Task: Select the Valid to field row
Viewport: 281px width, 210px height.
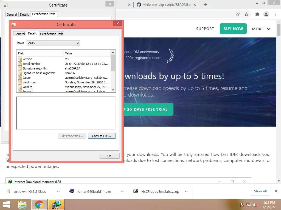Action: coord(64,87)
